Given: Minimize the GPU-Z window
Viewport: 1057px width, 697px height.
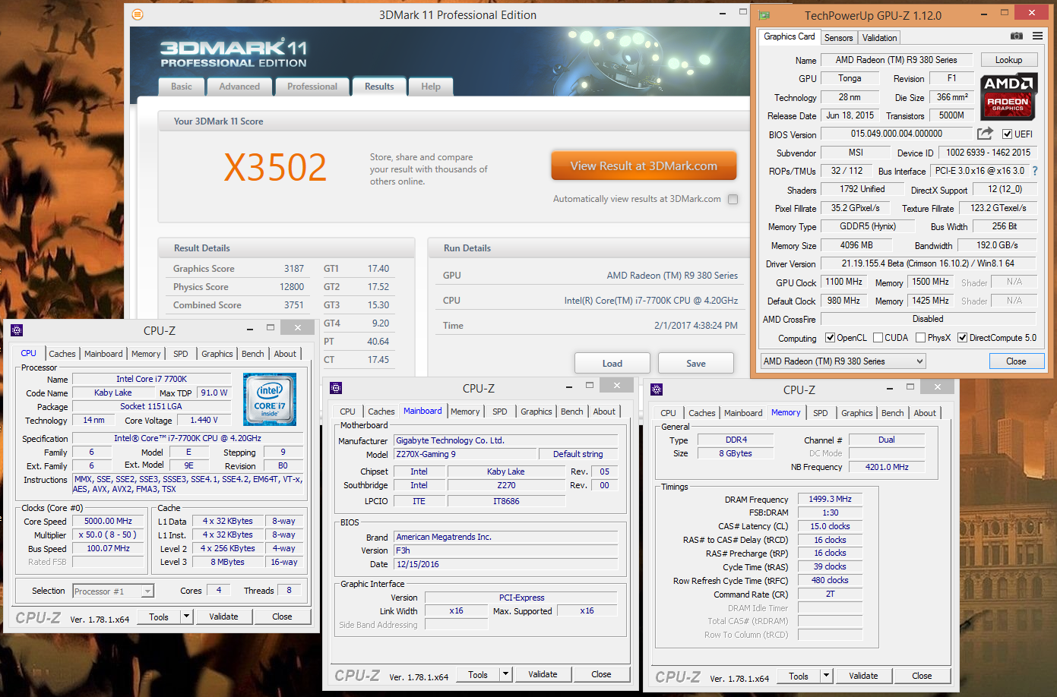Looking at the screenshot, I should pyautogui.click(x=984, y=13).
